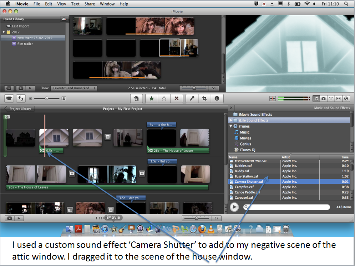
Task: Collapse the 2012 events group
Action: 4,32
